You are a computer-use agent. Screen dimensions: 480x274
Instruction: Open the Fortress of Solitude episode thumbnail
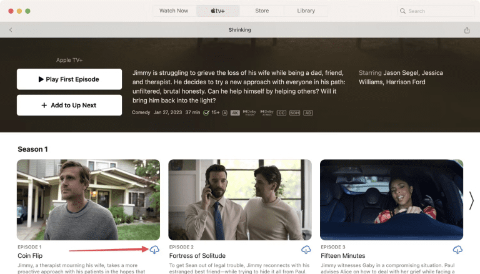(240, 200)
